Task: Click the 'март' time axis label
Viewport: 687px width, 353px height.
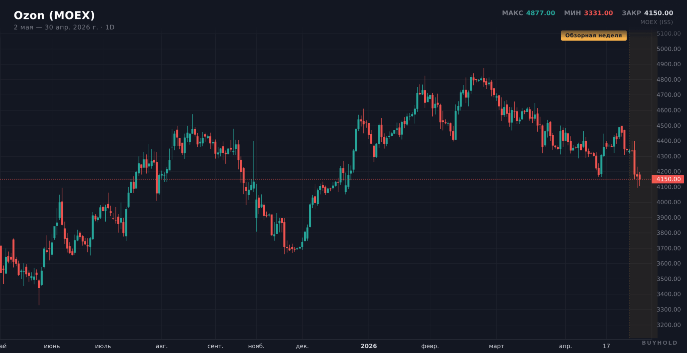Action: coord(496,346)
